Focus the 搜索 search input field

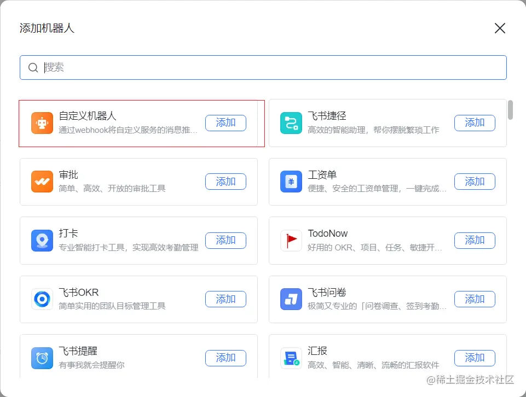[263, 68]
